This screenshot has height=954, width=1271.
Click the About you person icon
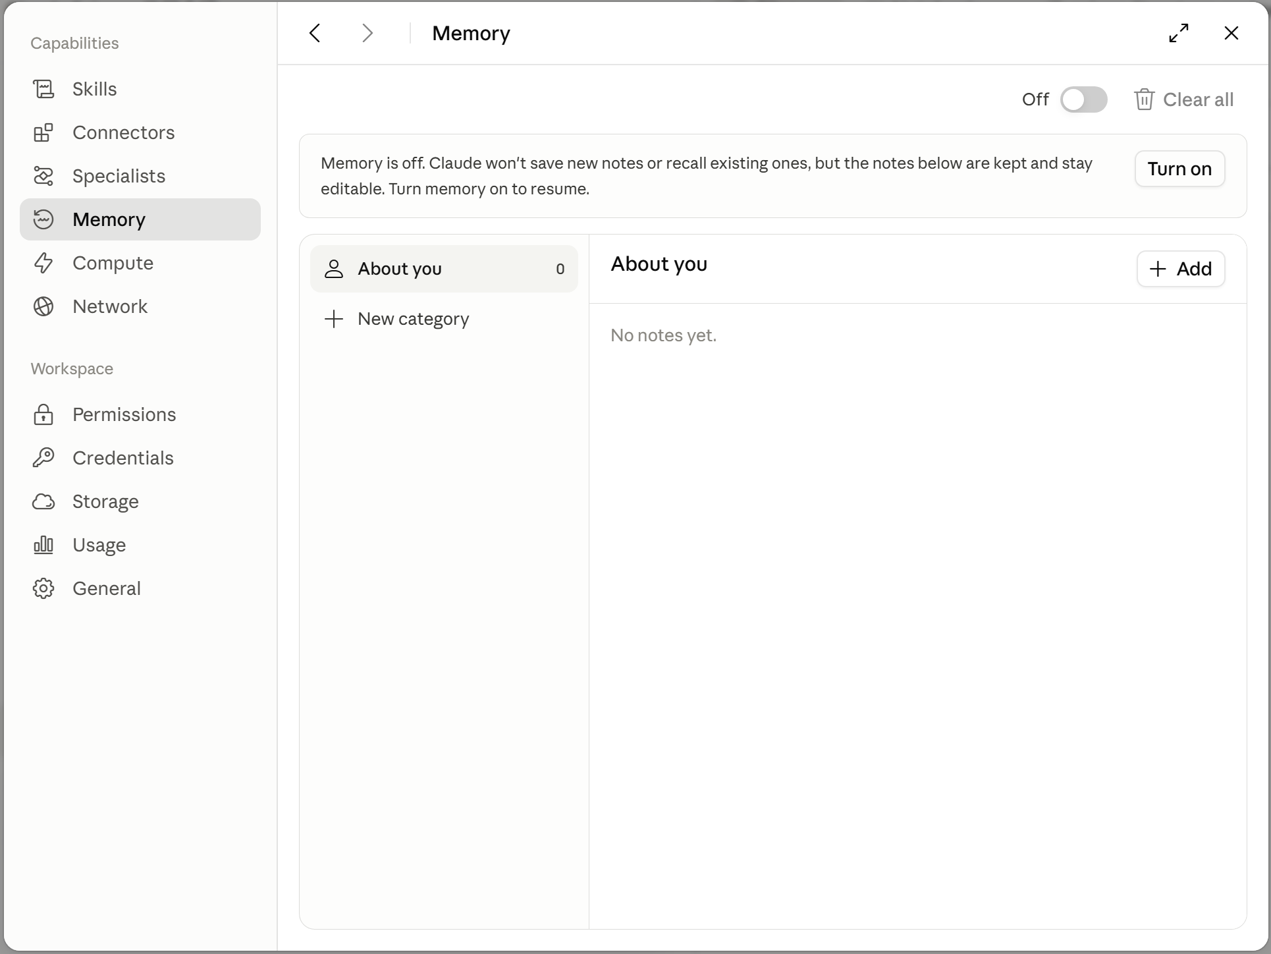(x=334, y=269)
